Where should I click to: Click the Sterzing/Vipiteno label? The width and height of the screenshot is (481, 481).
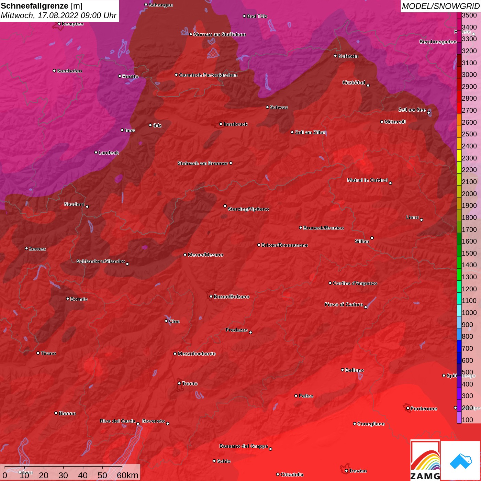click(248, 209)
